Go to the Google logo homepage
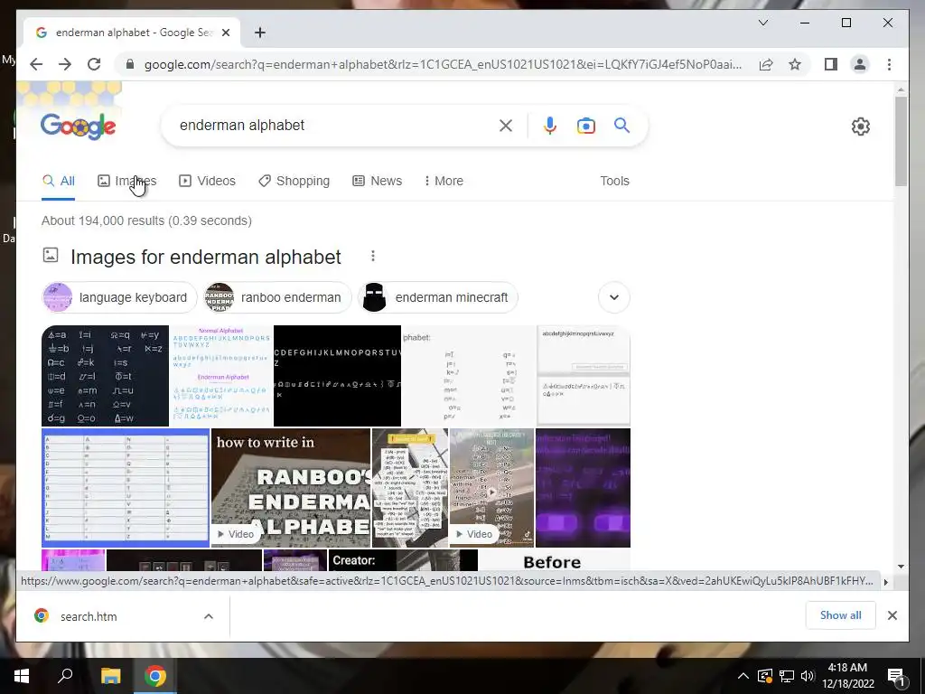This screenshot has height=694, width=925. pyautogui.click(x=78, y=127)
